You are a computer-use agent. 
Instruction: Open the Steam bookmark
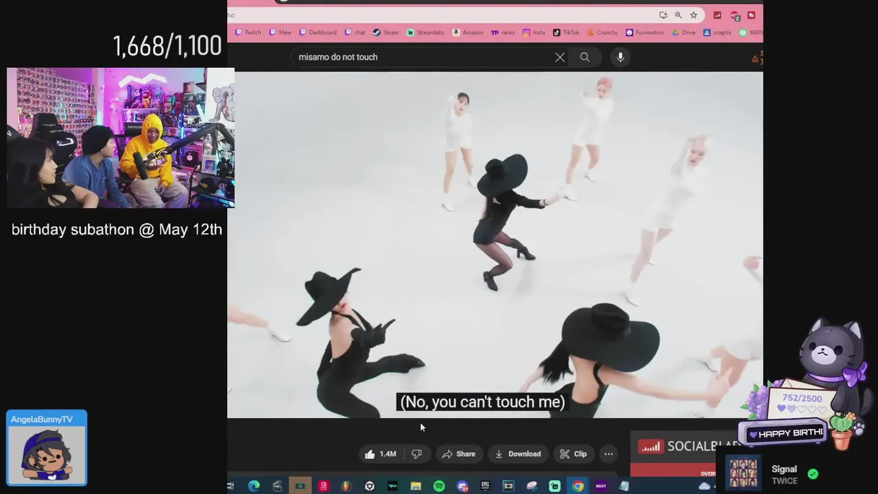386,32
